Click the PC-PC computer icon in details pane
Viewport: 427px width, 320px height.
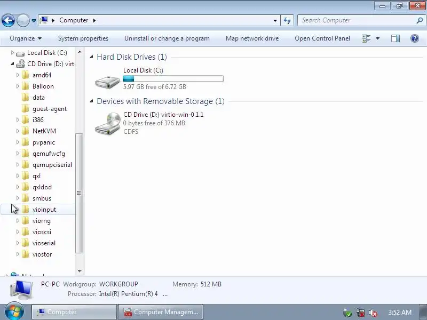point(22,290)
